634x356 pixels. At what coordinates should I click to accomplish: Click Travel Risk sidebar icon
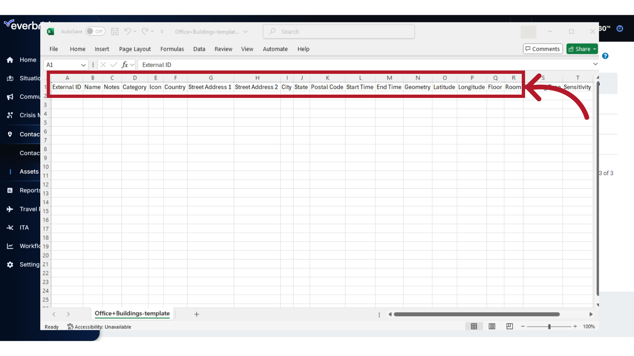point(10,209)
